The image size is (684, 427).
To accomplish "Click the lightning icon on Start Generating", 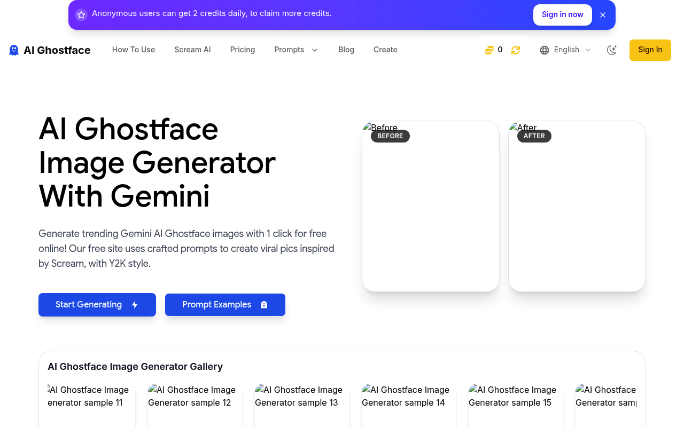I will (134, 304).
